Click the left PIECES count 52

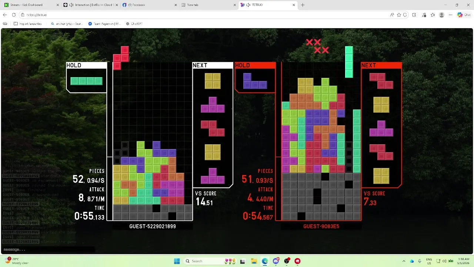tap(78, 179)
